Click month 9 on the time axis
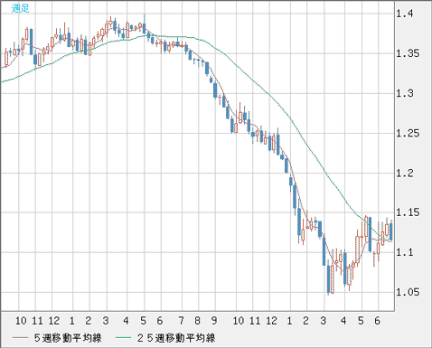432x348 pixels. tap(214, 321)
